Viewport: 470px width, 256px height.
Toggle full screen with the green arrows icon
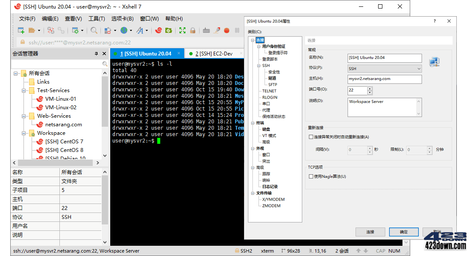pos(182,30)
